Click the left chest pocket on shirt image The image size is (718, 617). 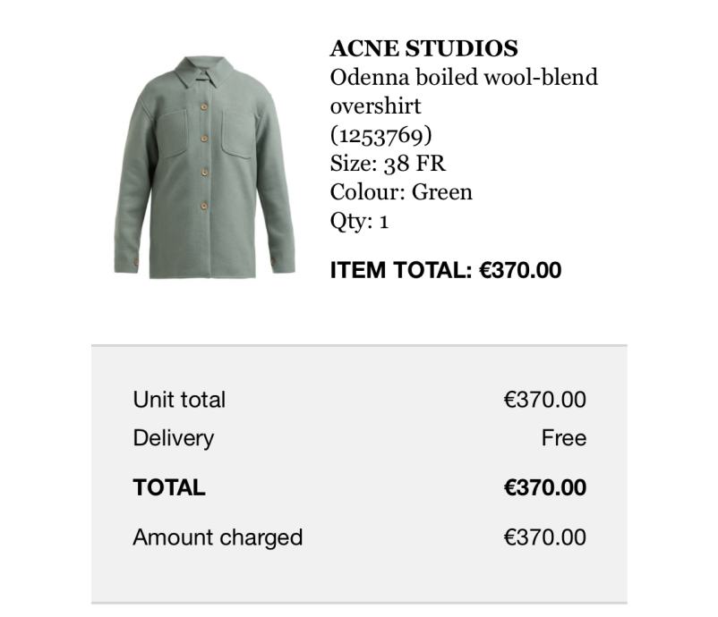pos(172,134)
